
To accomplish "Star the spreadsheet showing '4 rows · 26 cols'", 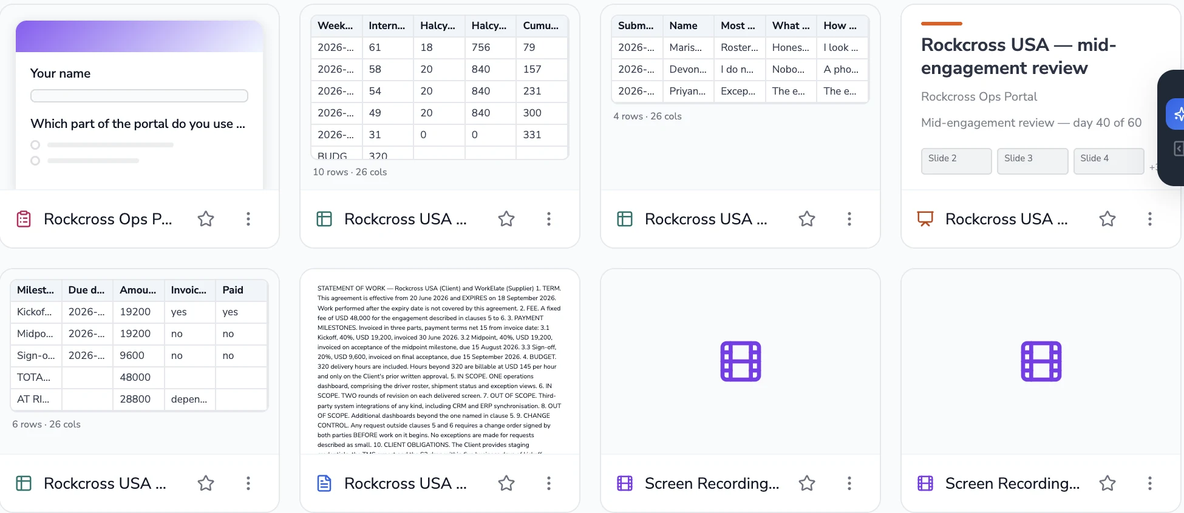I will tap(807, 219).
